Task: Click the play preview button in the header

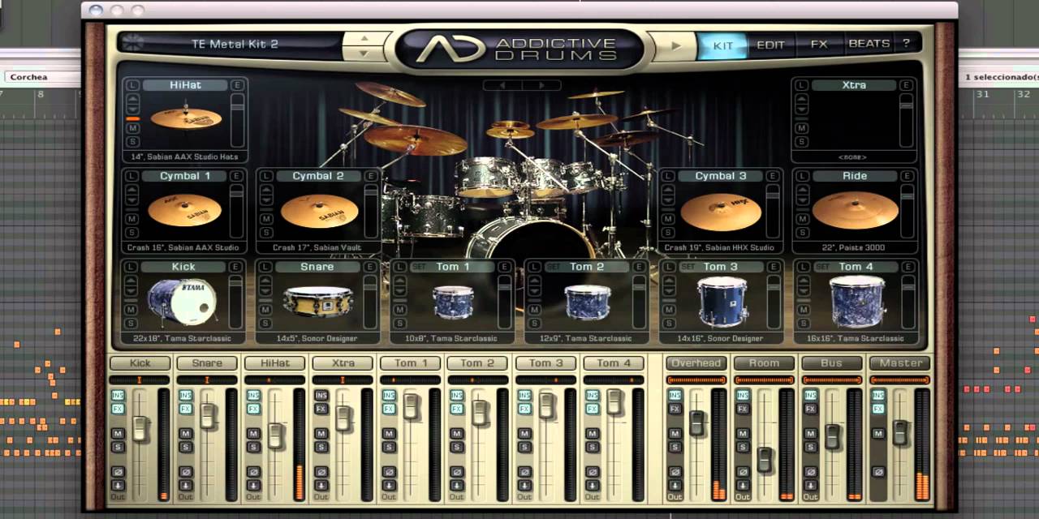Action: pyautogui.click(x=675, y=45)
